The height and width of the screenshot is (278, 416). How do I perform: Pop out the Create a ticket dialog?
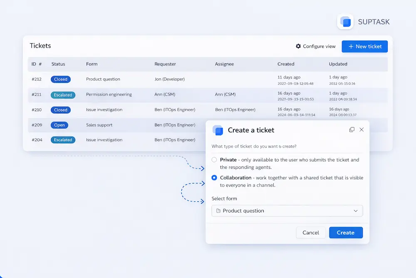click(x=352, y=130)
